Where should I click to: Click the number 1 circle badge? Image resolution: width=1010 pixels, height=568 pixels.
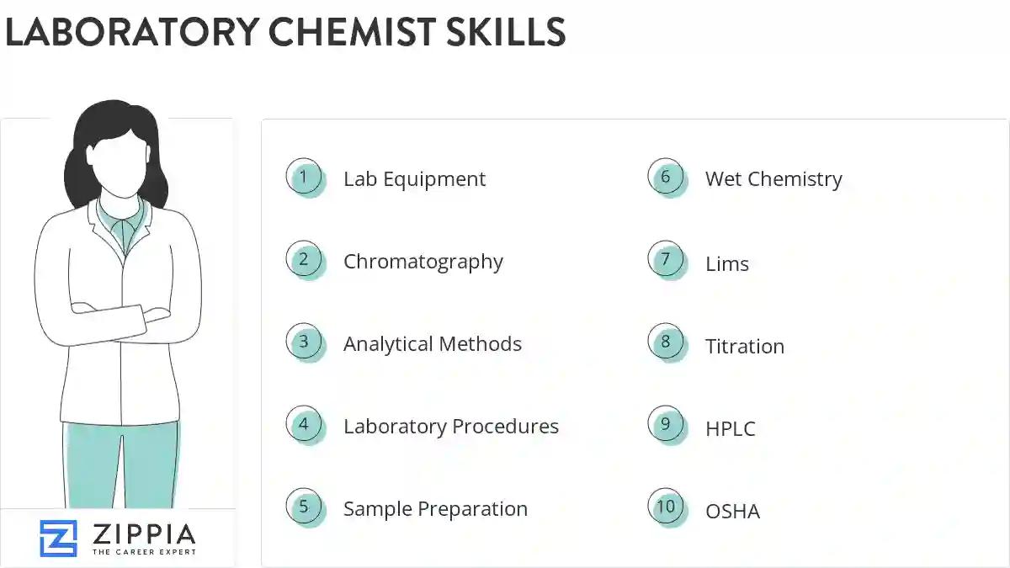click(304, 177)
